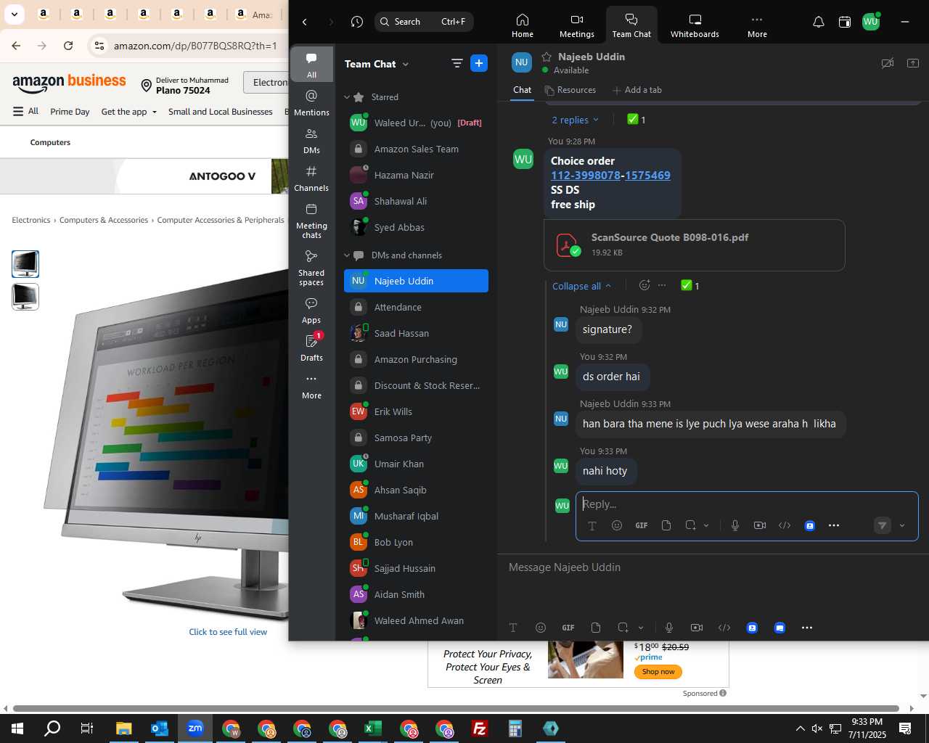Open FileZilla from the taskbar

coord(480,728)
